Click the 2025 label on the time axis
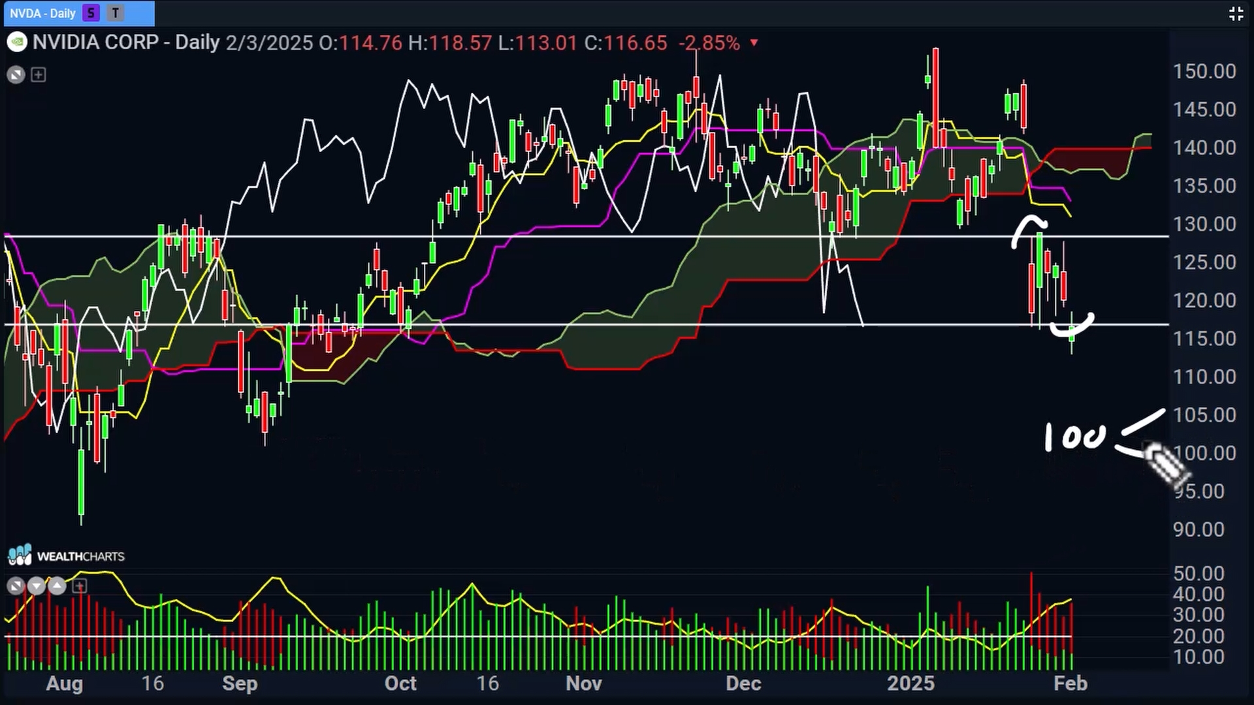The height and width of the screenshot is (705, 1254). 910,683
